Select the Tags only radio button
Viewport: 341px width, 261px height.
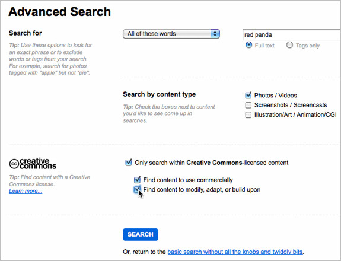[289, 45]
